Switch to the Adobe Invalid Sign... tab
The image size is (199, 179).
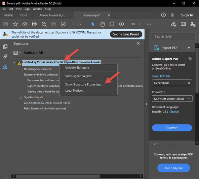coord(53,15)
